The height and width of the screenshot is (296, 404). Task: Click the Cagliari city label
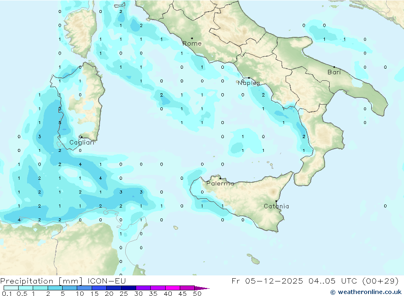click(82, 143)
